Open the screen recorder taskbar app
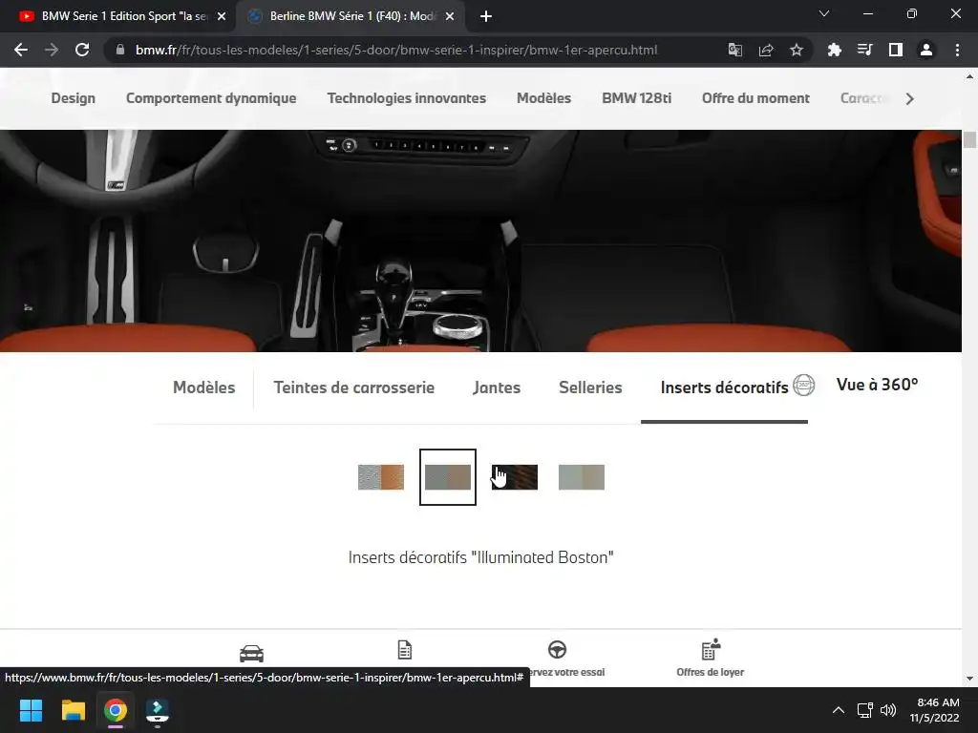The width and height of the screenshot is (978, 733). tap(158, 710)
